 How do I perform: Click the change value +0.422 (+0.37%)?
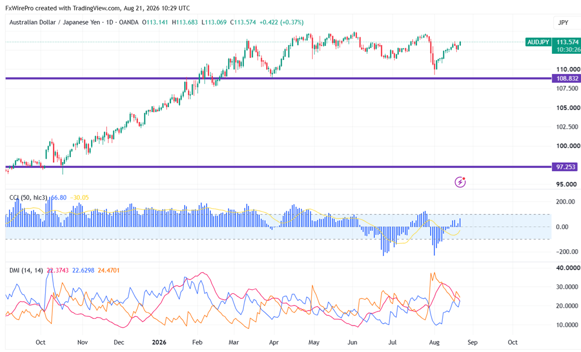pos(282,22)
